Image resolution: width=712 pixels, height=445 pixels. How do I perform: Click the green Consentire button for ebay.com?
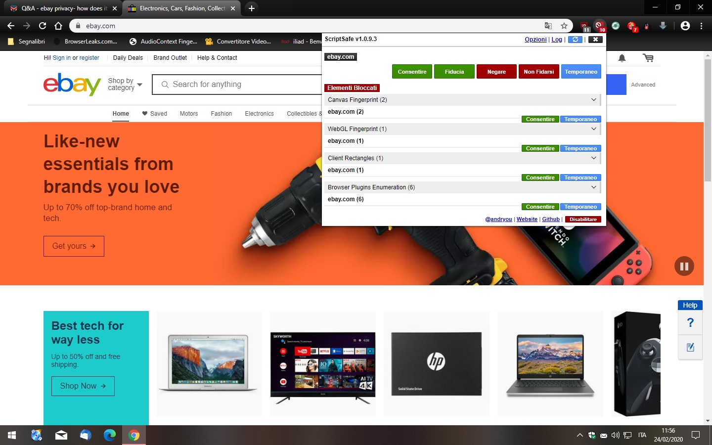pyautogui.click(x=412, y=72)
